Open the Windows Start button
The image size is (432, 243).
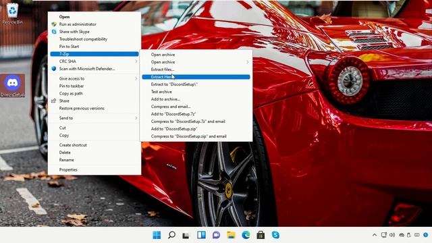tap(157, 235)
